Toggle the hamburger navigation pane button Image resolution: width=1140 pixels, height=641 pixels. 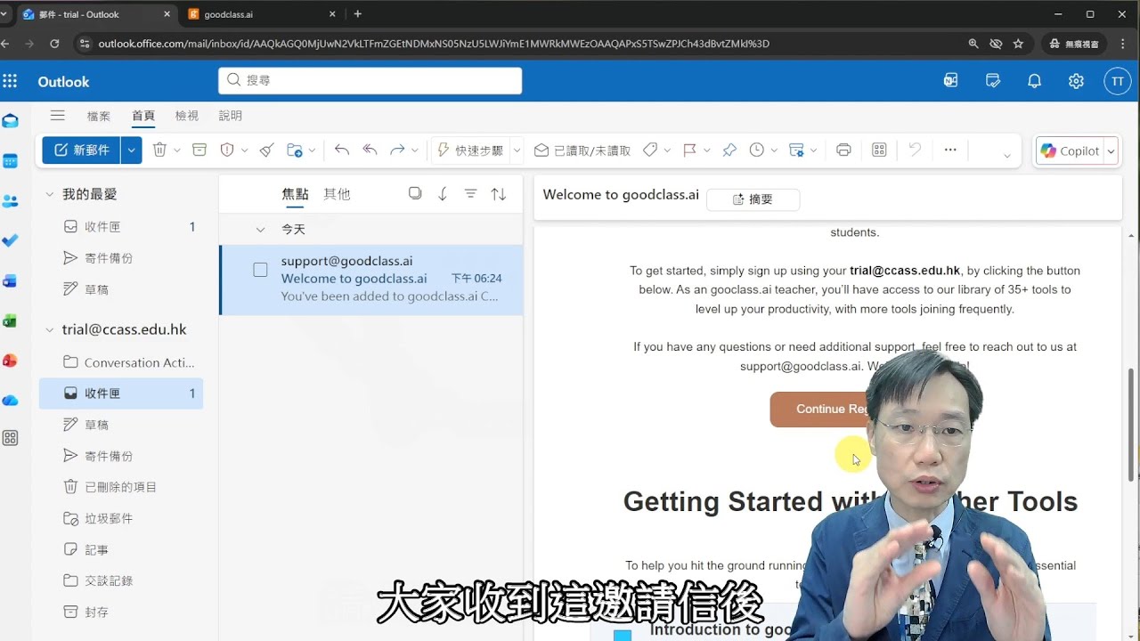coord(58,116)
